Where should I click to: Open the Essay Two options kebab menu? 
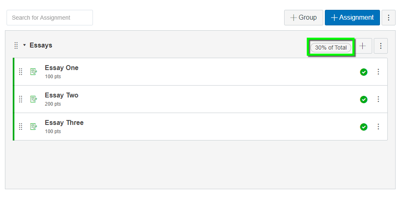378,99
